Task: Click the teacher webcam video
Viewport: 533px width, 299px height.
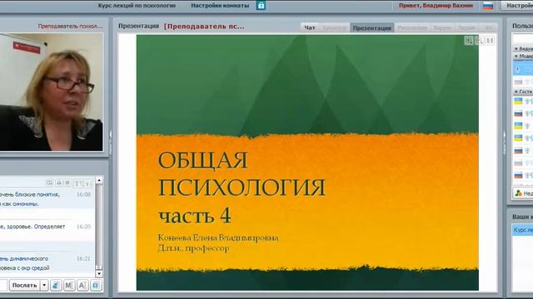Action: pos(52,92)
